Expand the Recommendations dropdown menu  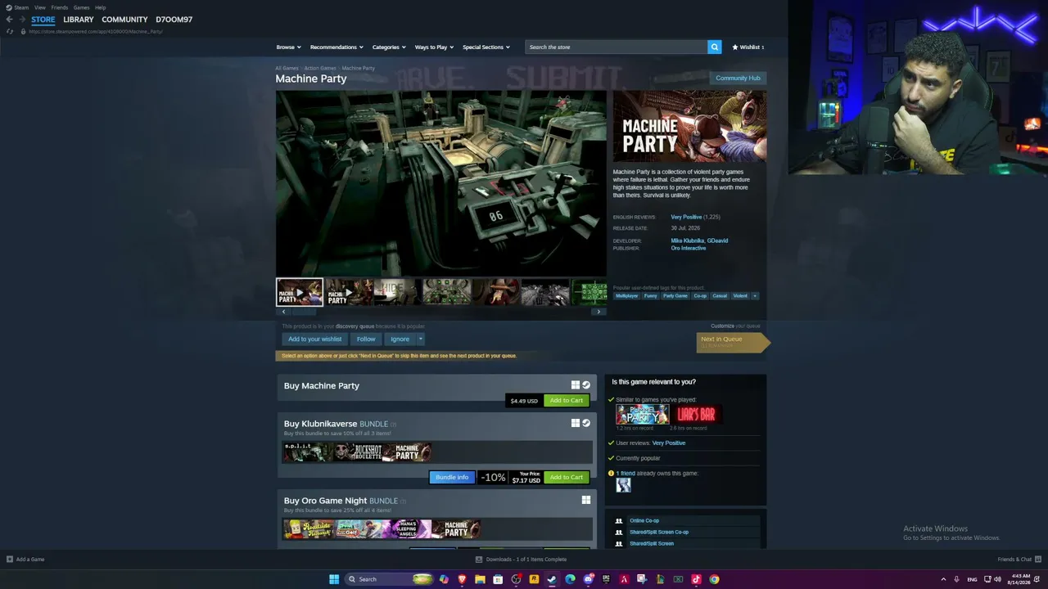click(336, 47)
